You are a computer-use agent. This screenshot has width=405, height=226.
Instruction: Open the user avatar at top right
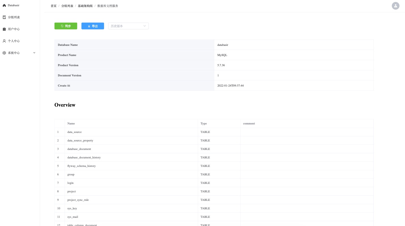[395, 6]
